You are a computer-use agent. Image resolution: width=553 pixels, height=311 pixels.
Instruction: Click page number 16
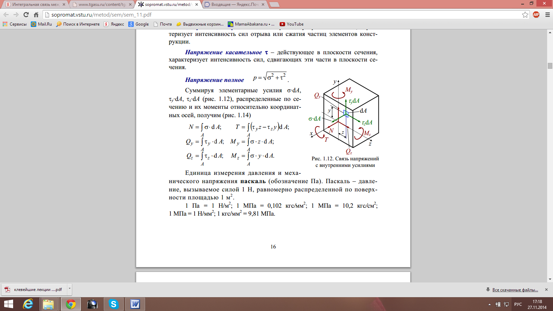pos(273,247)
